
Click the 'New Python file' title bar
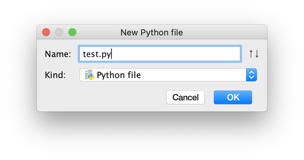pyautogui.click(x=152, y=32)
